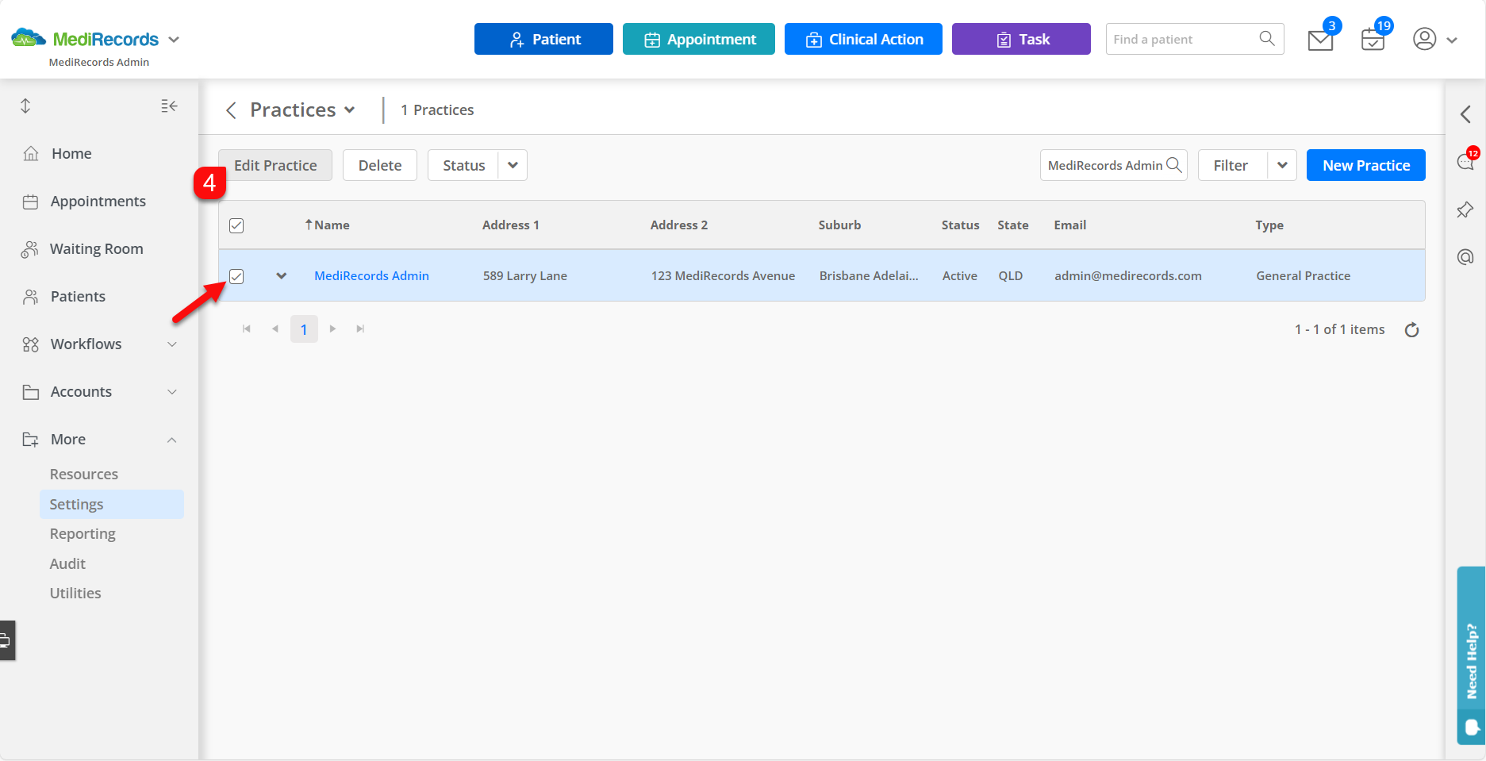Open Appointments in the sidebar
1486x761 pixels.
coord(99,201)
